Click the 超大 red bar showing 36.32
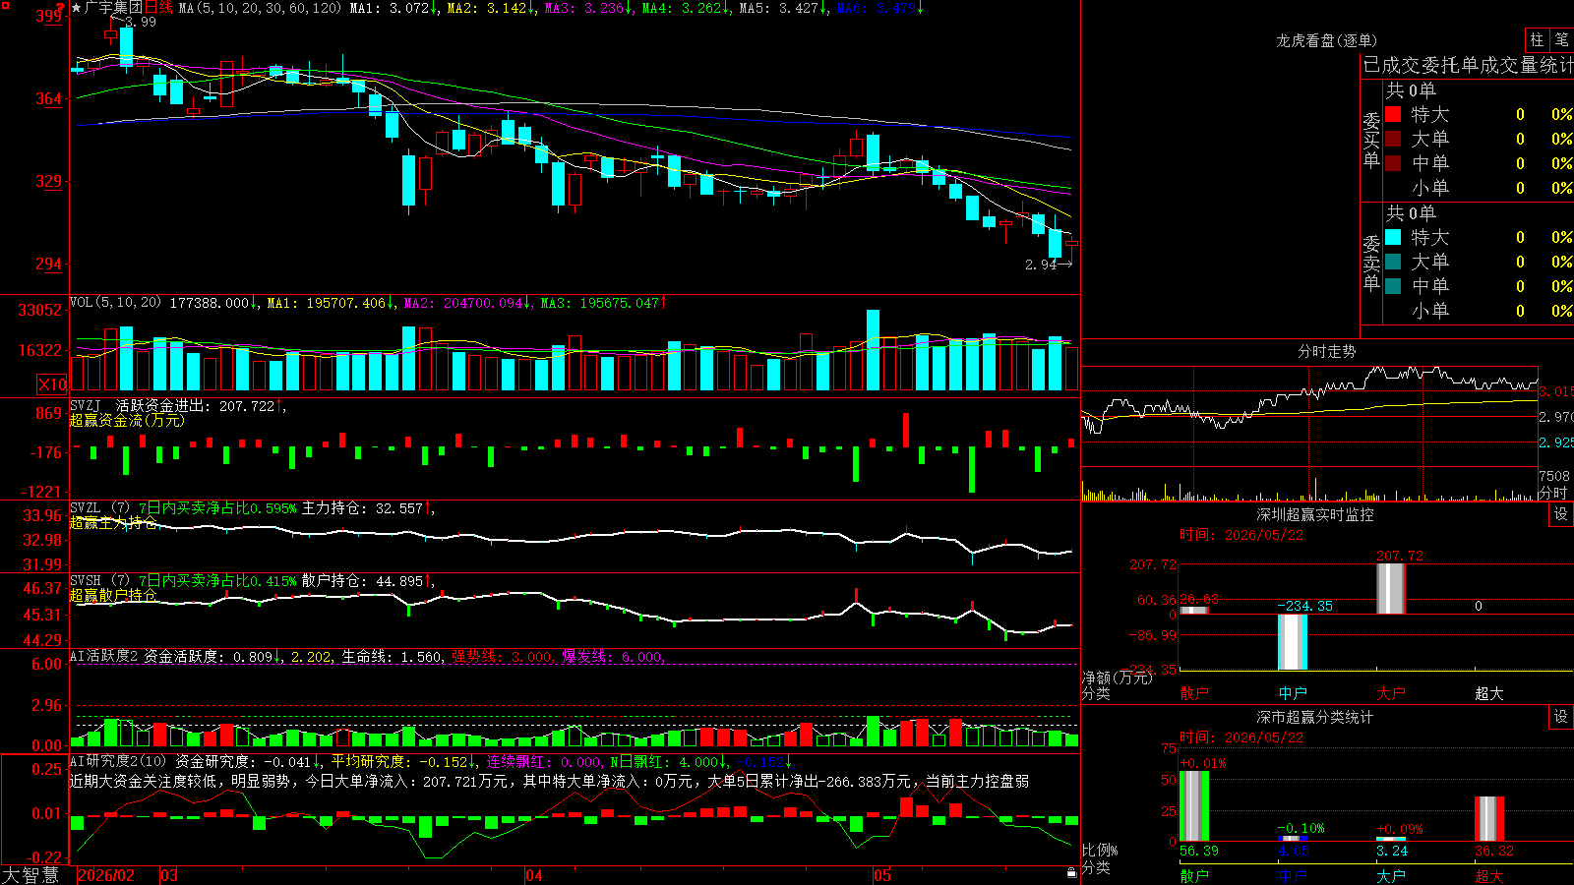Image resolution: width=1574 pixels, height=885 pixels. [x=1489, y=819]
